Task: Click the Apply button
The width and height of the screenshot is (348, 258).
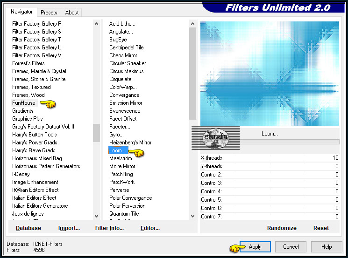Action: (x=255, y=247)
